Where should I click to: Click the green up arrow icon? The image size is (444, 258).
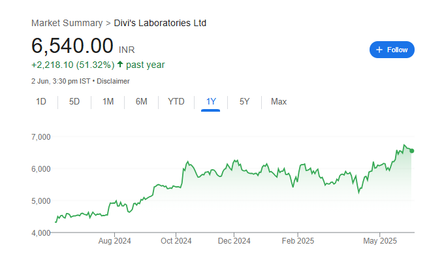coord(120,64)
